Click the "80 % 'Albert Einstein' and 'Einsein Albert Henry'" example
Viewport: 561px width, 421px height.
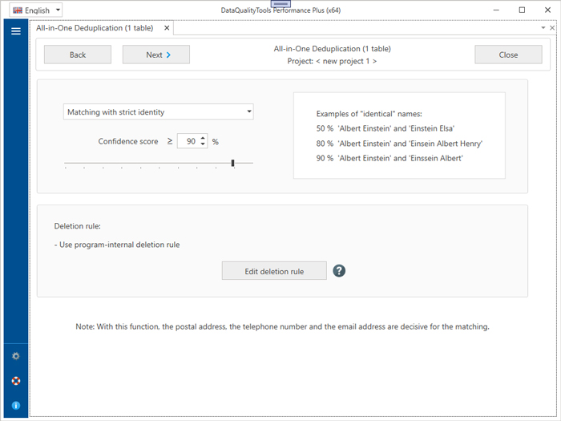pyautogui.click(x=399, y=144)
